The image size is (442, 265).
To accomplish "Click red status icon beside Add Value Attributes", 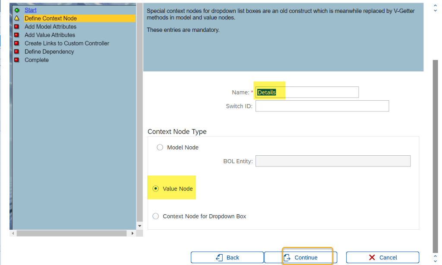I will [17, 35].
